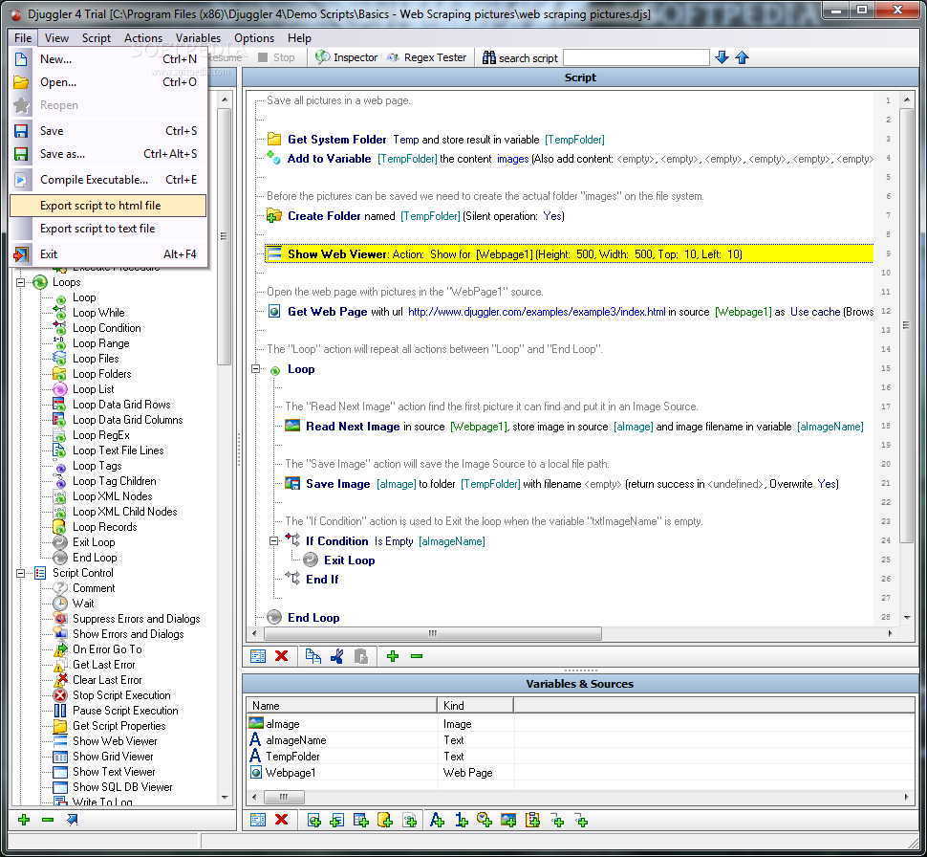927x857 pixels.
Task: Click the red X delete icon under Script panel
Action: pyautogui.click(x=281, y=656)
